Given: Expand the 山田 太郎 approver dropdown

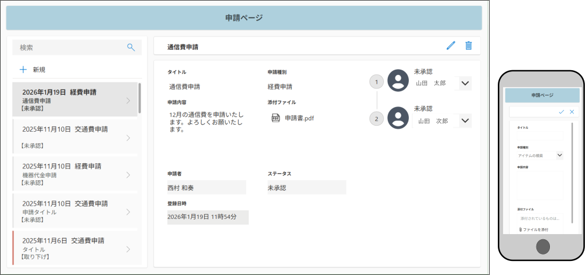Looking at the screenshot, I should coord(465,83).
